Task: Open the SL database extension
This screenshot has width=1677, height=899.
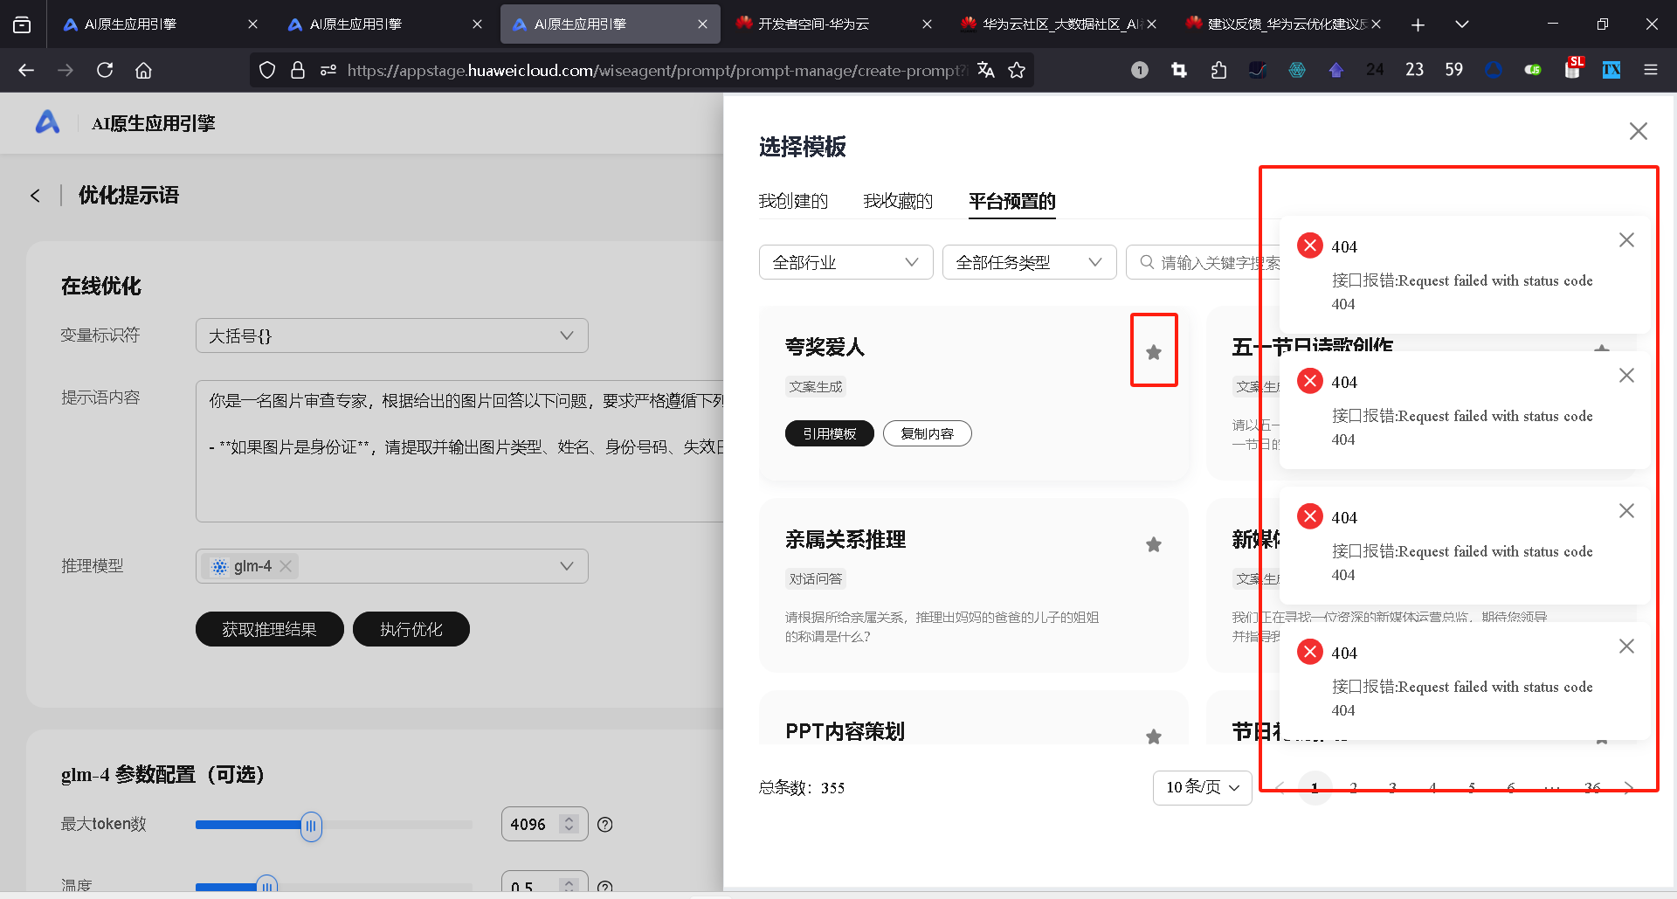Action: (x=1573, y=68)
